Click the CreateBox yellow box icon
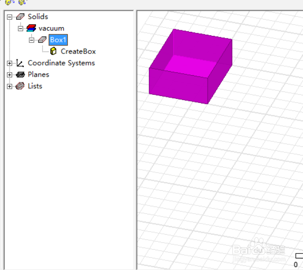The width and height of the screenshot is (303, 270). (53, 51)
